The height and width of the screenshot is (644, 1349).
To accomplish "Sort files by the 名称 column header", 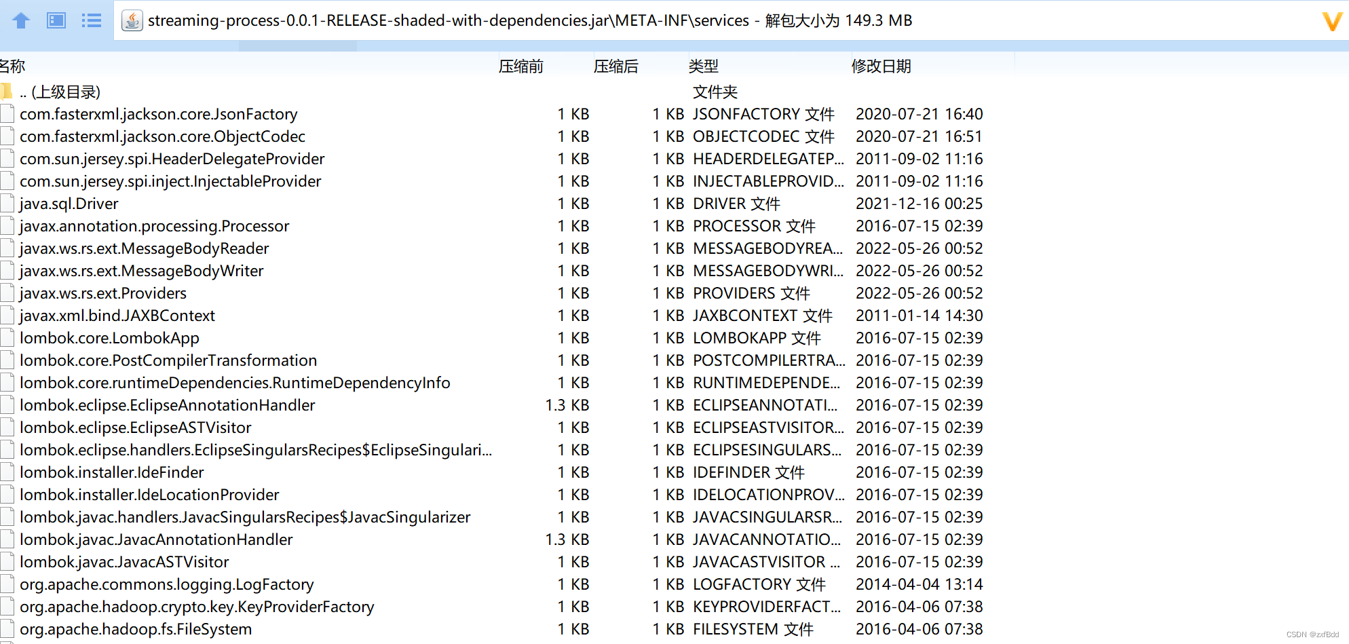I will click(13, 66).
